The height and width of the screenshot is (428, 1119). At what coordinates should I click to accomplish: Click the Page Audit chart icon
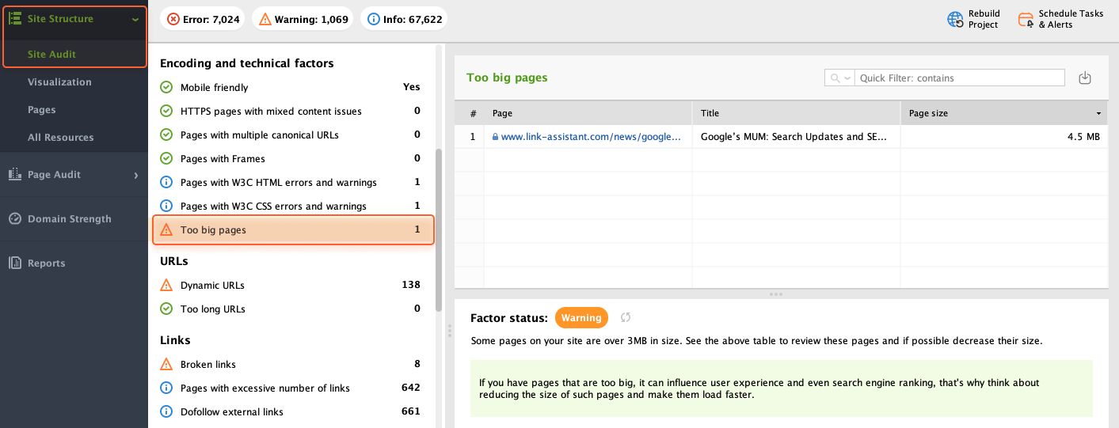pyautogui.click(x=14, y=174)
